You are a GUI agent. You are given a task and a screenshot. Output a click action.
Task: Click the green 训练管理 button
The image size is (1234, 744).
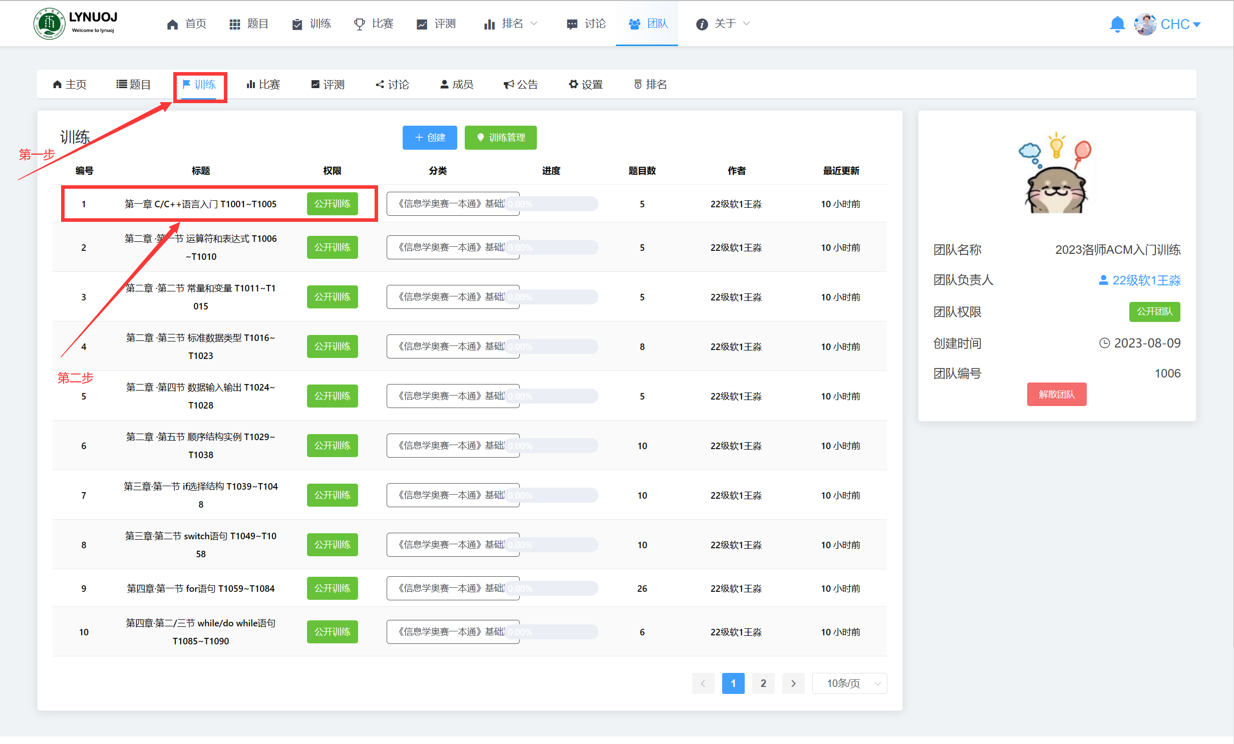pos(500,138)
